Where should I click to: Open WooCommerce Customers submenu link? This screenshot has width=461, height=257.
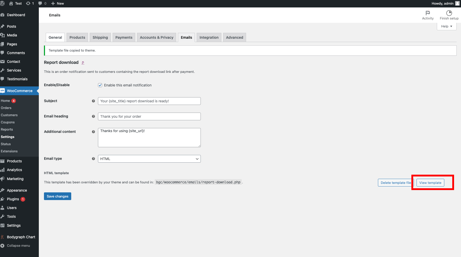click(x=9, y=115)
